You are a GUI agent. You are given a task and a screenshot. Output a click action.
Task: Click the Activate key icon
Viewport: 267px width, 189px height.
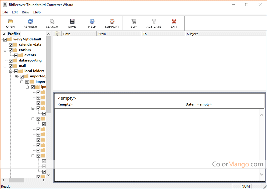(154, 21)
